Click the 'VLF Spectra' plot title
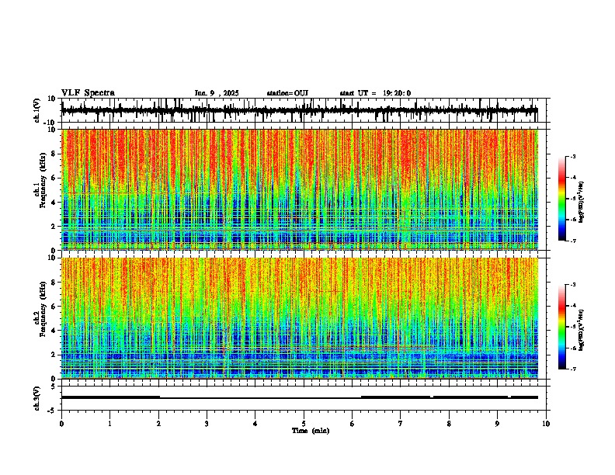 88,93
